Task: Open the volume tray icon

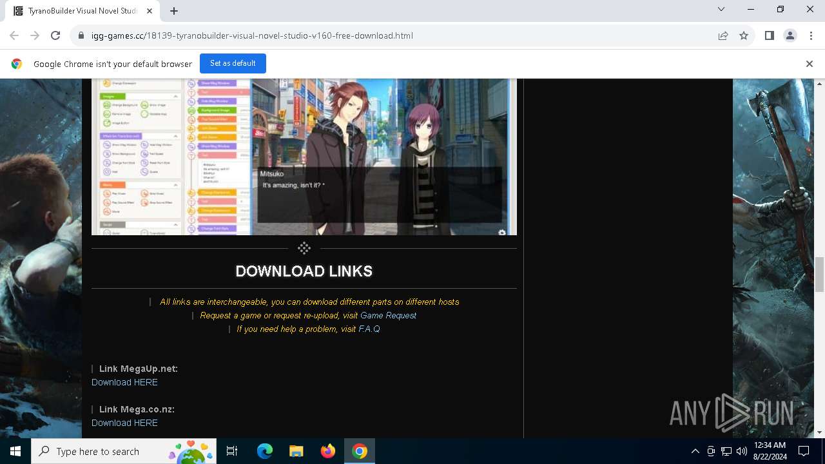Action: 742,451
